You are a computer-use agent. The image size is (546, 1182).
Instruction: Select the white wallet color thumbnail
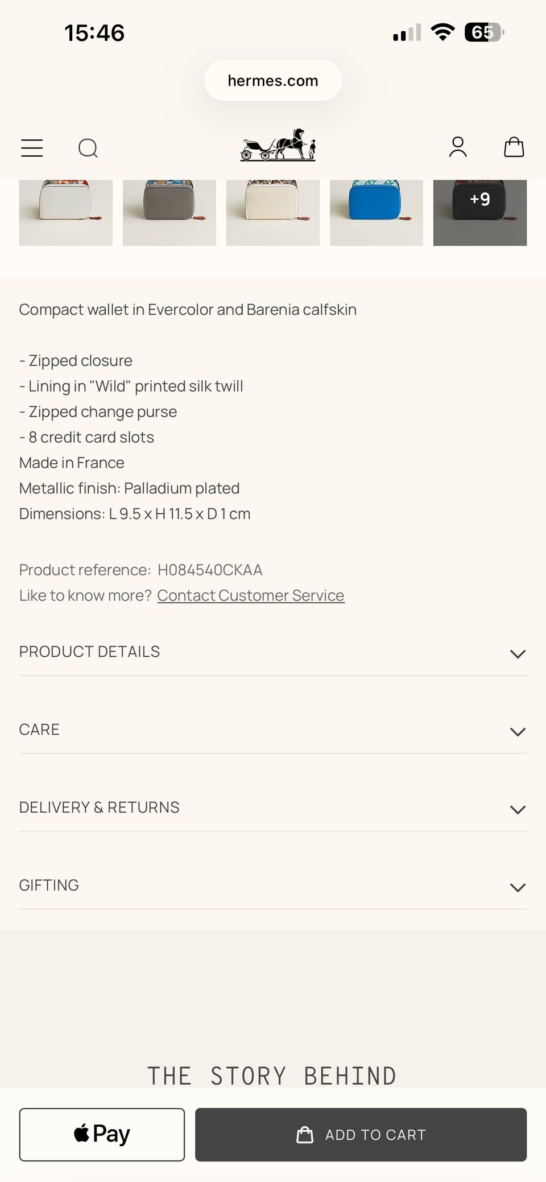pos(66,212)
